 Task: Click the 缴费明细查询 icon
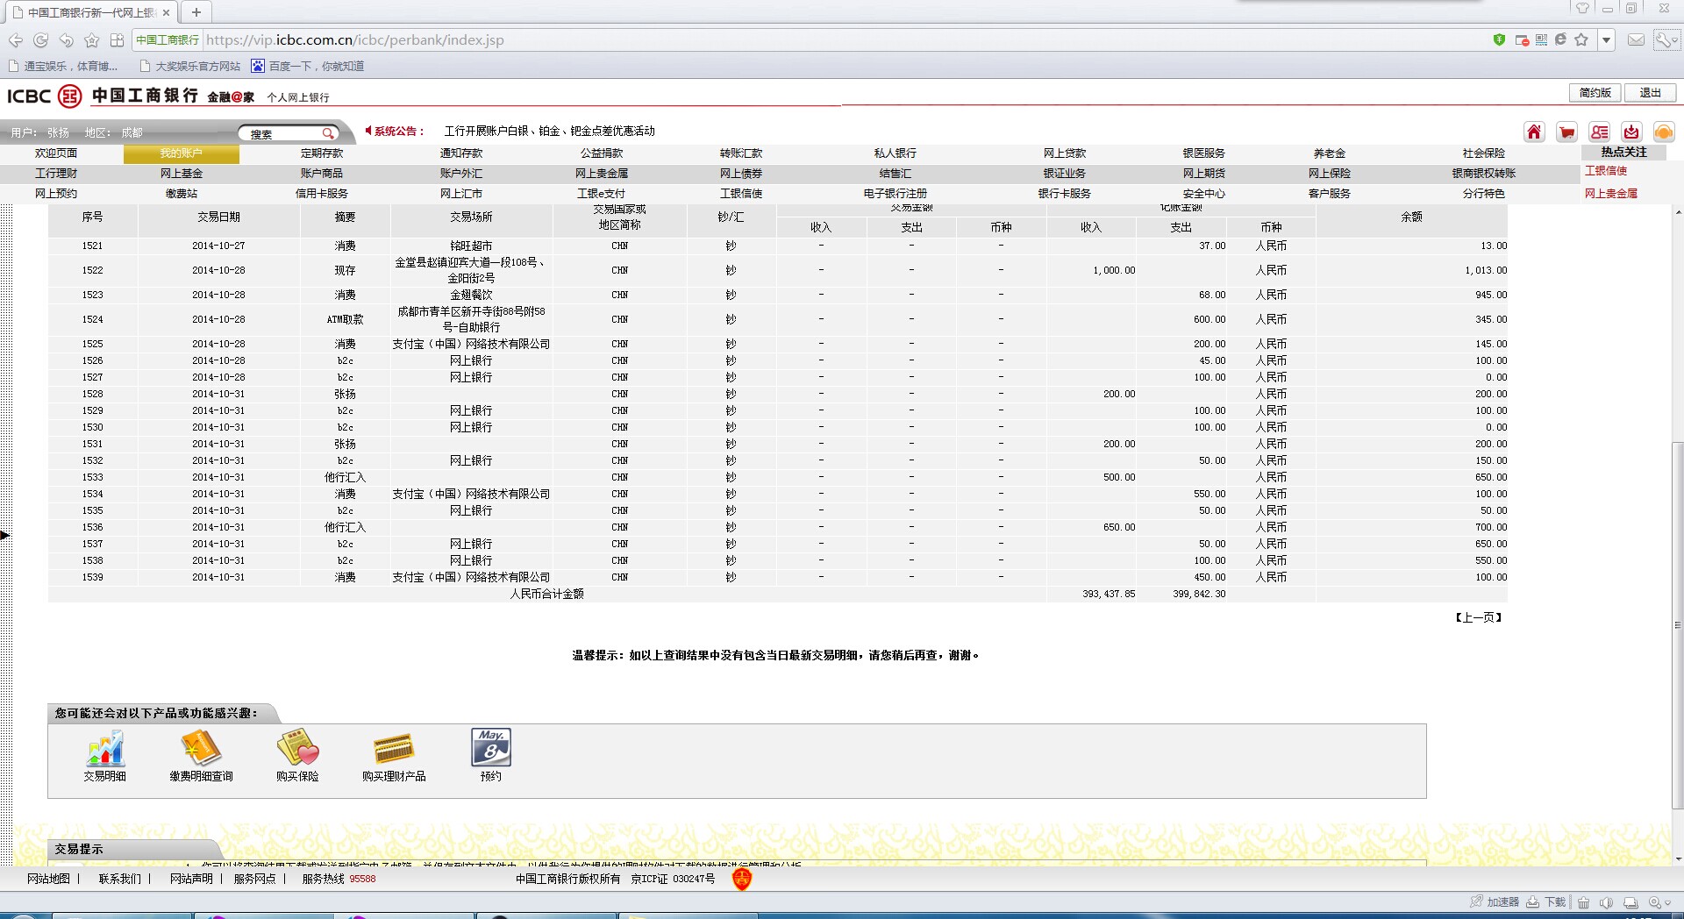click(x=201, y=750)
